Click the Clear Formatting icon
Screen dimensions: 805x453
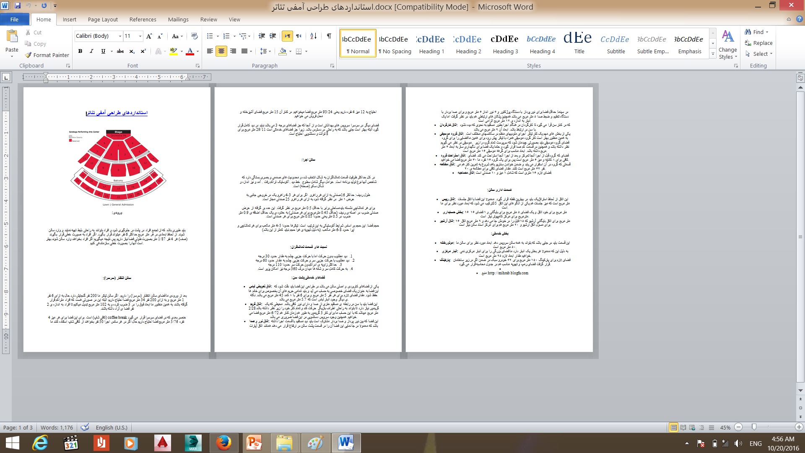tap(194, 36)
